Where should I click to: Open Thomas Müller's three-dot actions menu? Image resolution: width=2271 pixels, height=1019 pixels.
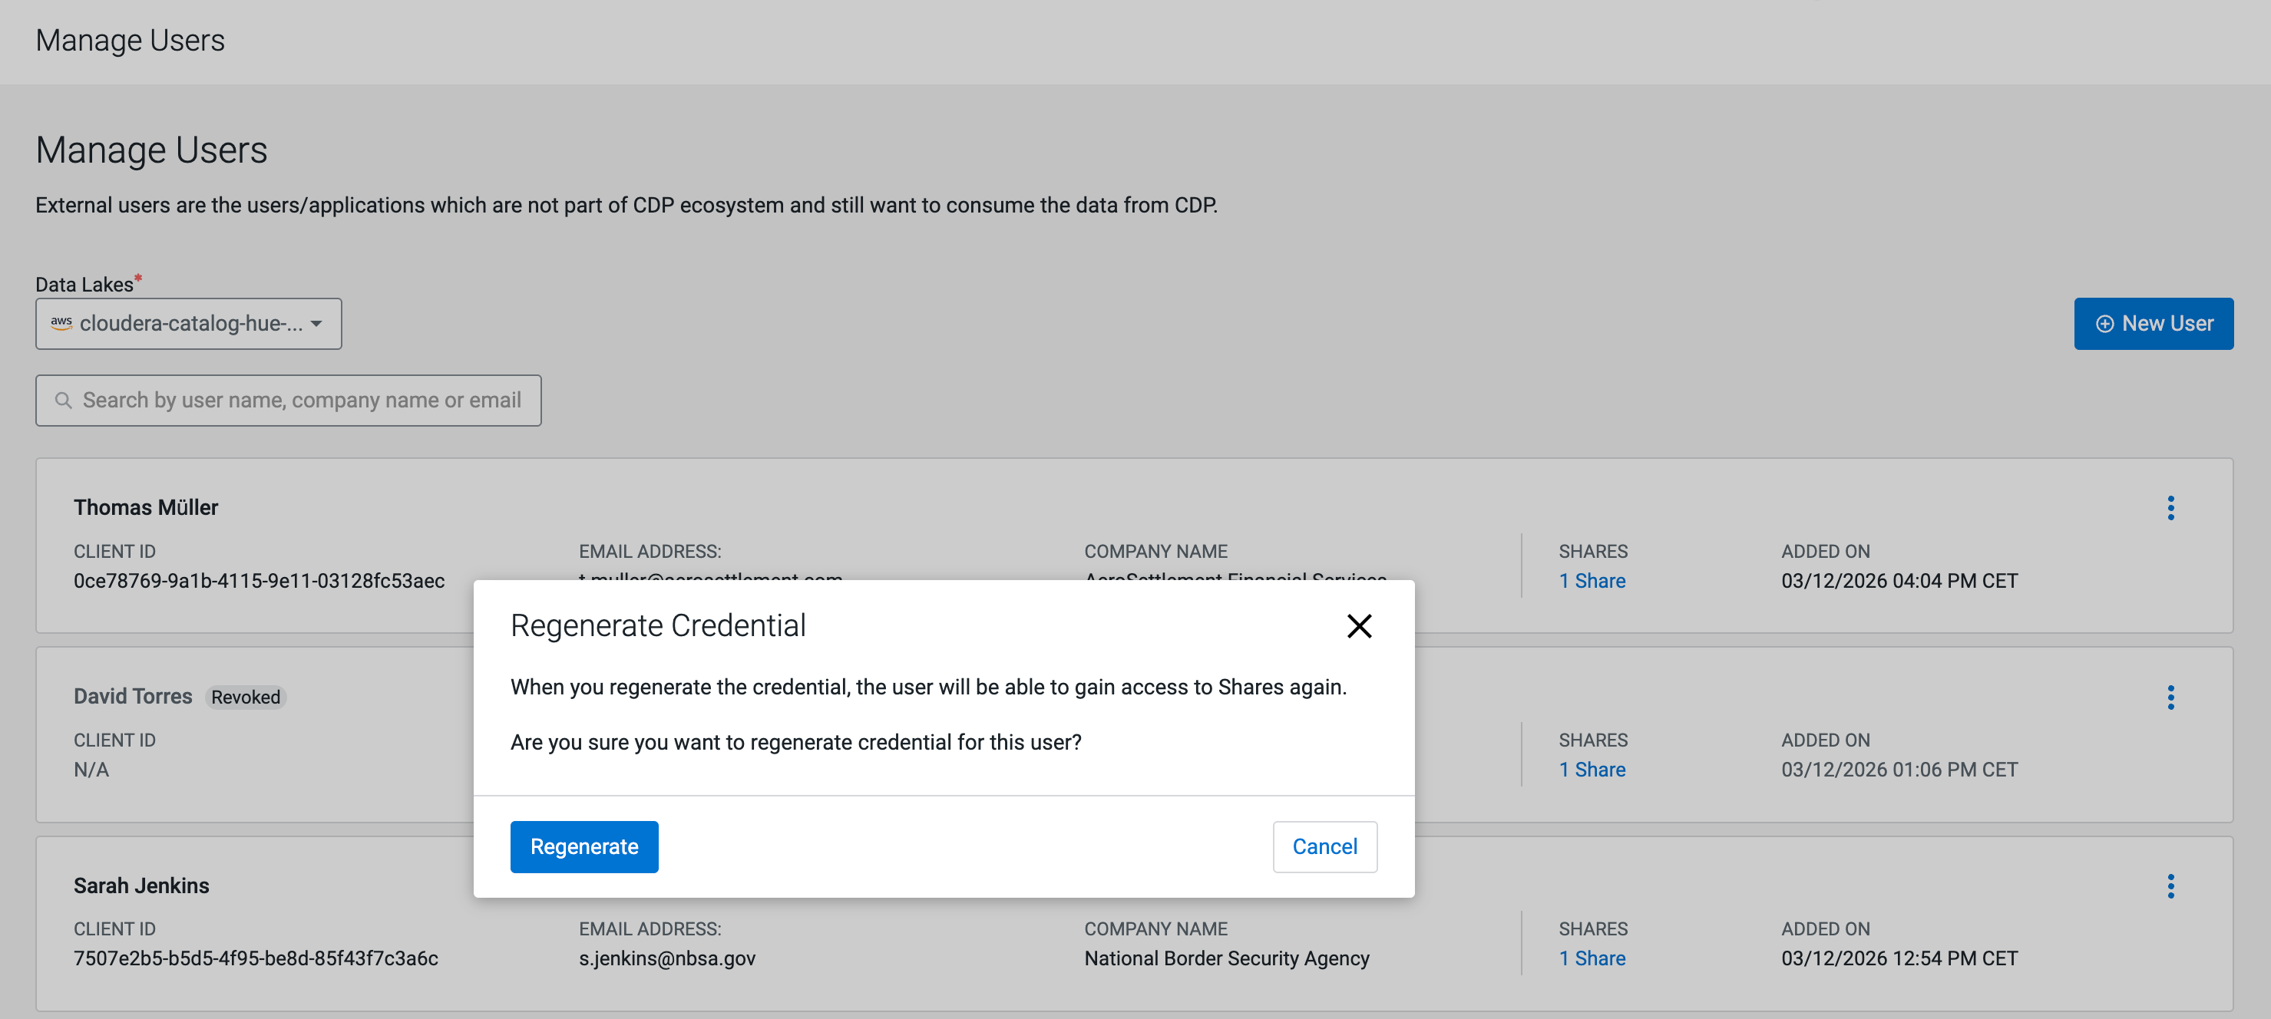pos(2170,507)
